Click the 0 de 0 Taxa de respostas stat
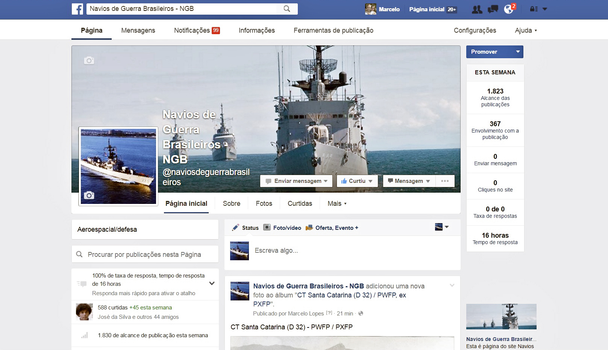608x350 pixels. 495,212
